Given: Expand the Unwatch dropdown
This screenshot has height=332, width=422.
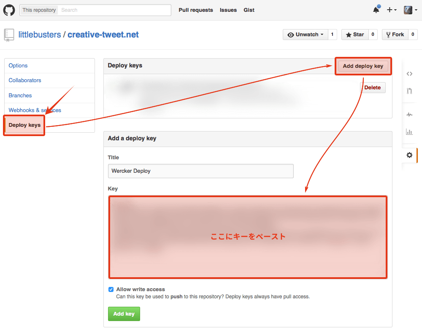Looking at the screenshot, I should (x=305, y=35).
